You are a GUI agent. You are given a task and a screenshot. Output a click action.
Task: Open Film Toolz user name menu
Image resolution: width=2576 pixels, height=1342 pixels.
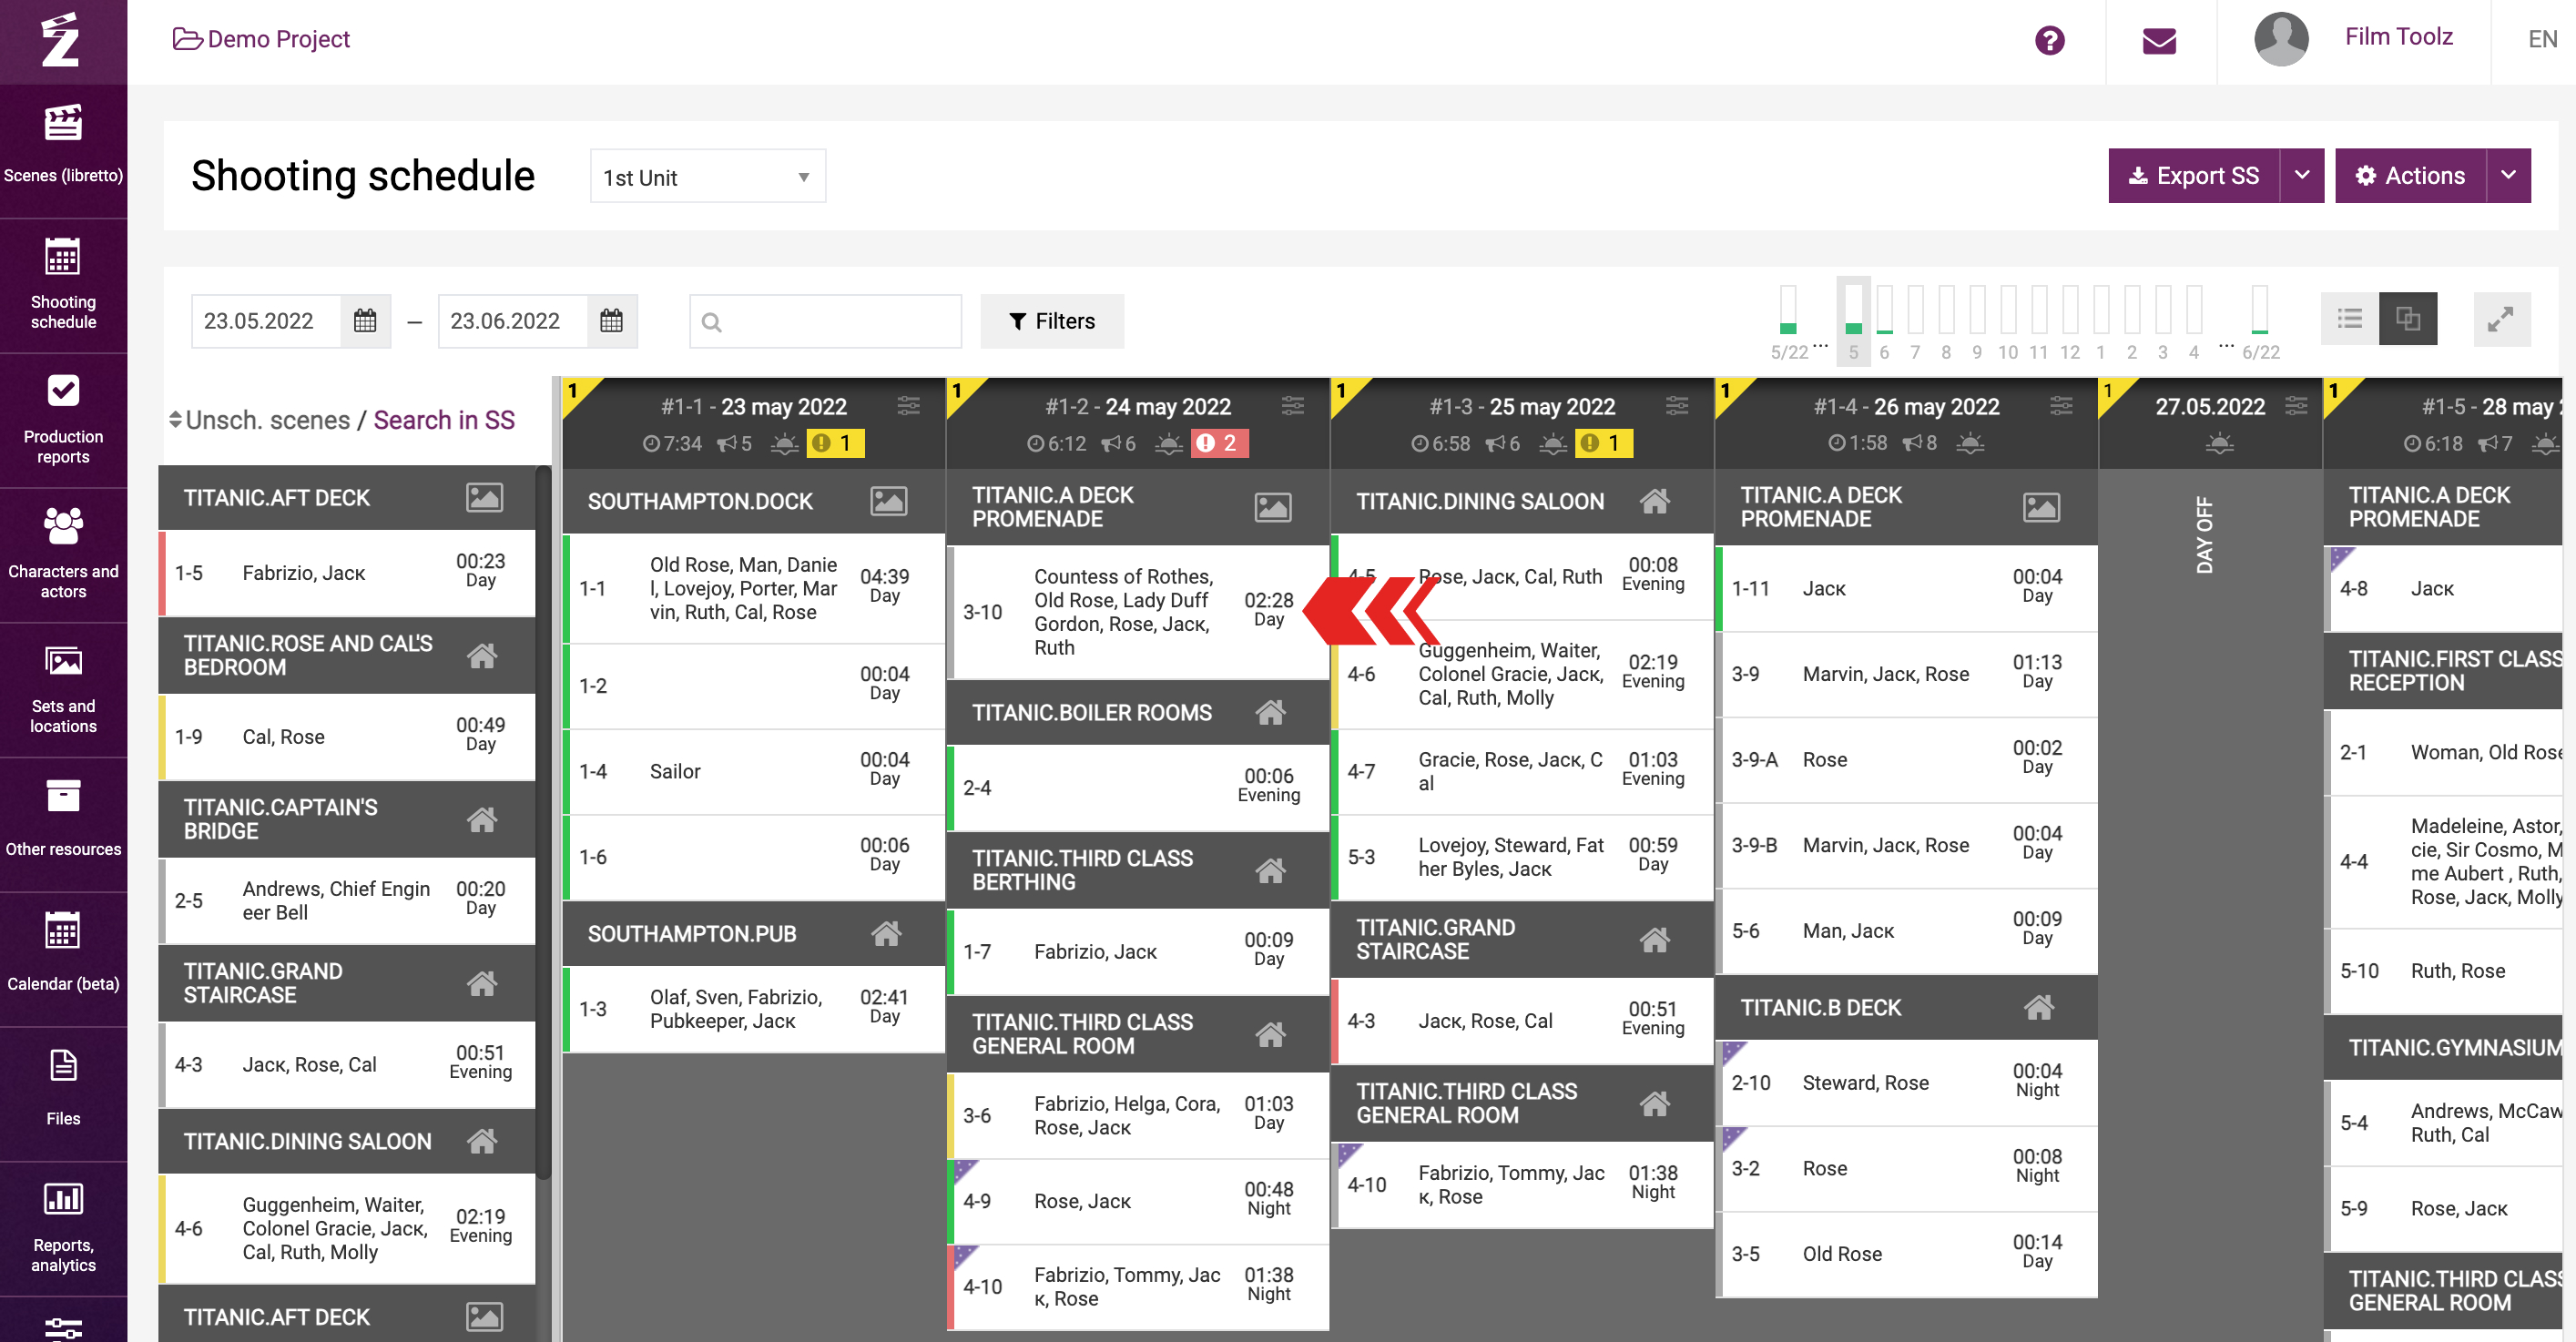[x=2398, y=37]
